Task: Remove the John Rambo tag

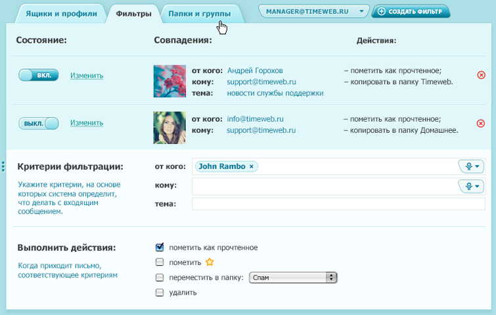Action: pos(252,166)
